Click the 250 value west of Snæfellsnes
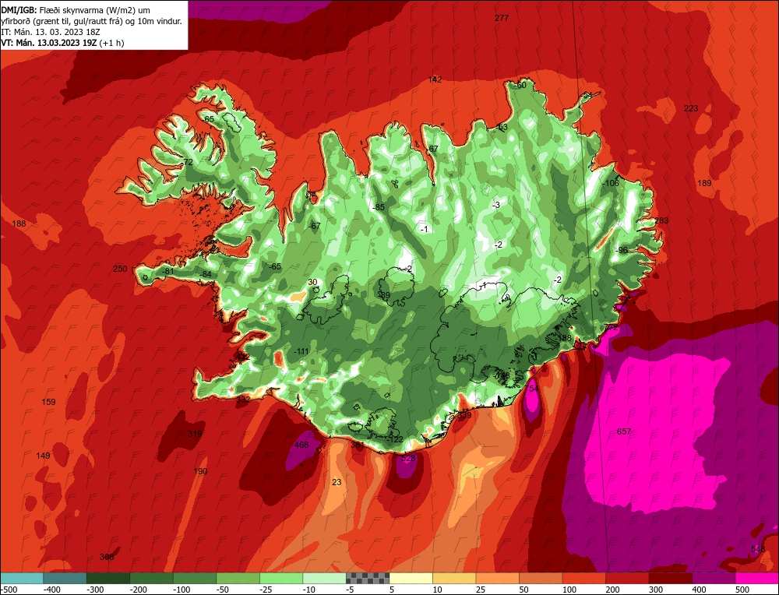The width and height of the screenshot is (779, 595). [120, 269]
